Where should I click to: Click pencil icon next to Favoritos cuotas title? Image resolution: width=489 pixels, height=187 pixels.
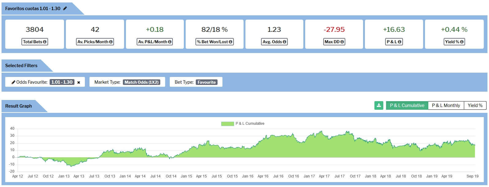(65, 9)
